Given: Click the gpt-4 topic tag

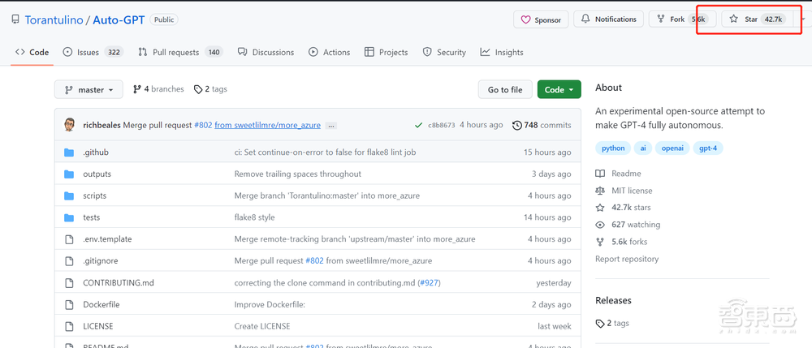Looking at the screenshot, I should [x=711, y=148].
